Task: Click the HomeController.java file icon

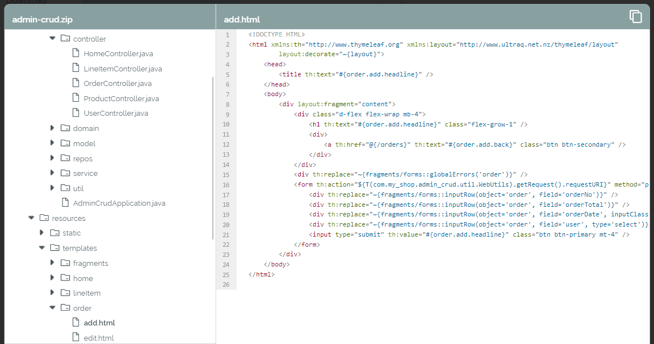Action: point(75,53)
